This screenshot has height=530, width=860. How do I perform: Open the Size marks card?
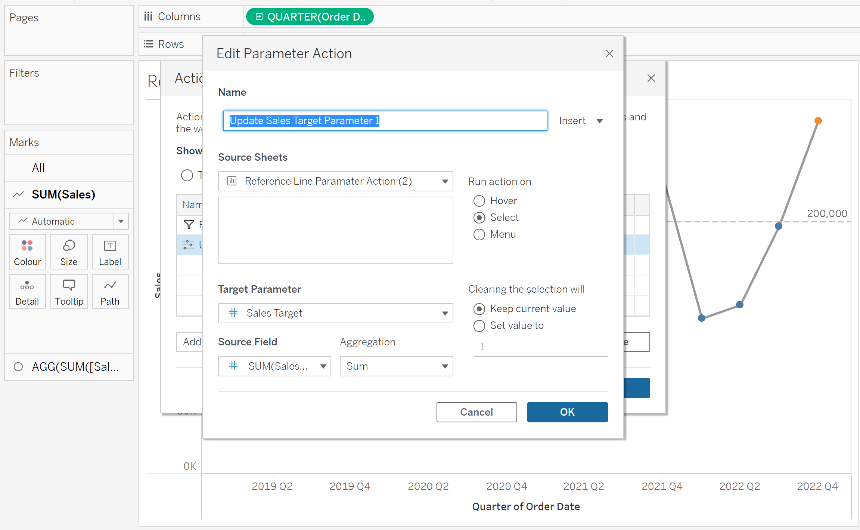point(69,252)
